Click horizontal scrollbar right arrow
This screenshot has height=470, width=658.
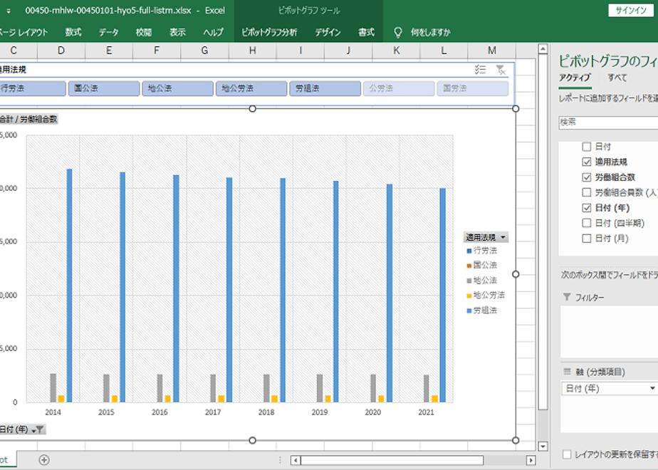[x=531, y=460]
